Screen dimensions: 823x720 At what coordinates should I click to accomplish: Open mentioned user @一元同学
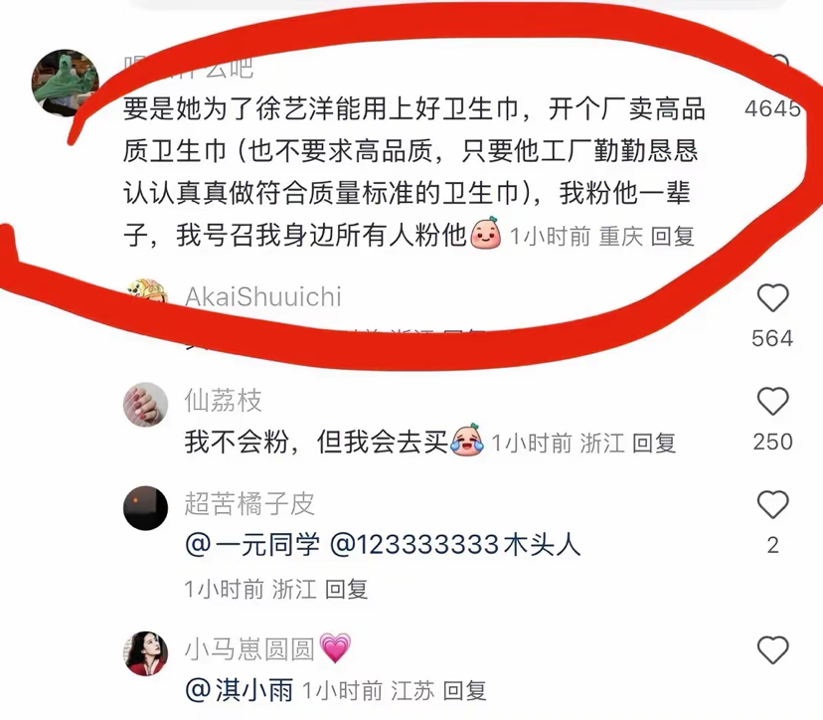(x=251, y=545)
